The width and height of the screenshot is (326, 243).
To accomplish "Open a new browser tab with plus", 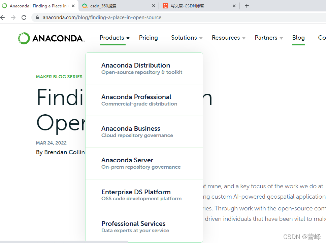I will point(247,6).
